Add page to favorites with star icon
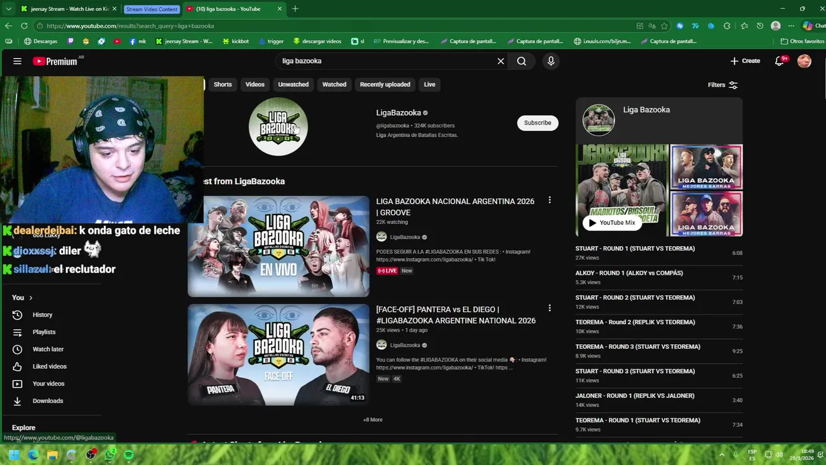The height and width of the screenshot is (465, 826). tap(664, 26)
